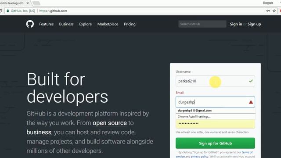This screenshot has height=158, width=281.
Task: Click the open source link
Action: tap(110, 123)
